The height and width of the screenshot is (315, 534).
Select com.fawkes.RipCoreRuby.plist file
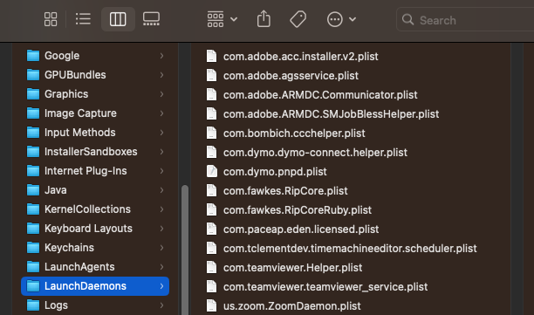coord(298,210)
